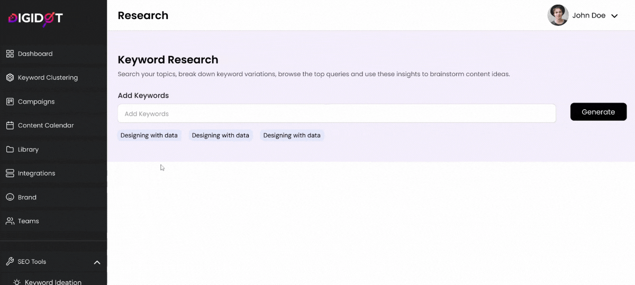Click the Keyword Ideation lightbulb icon
Screen dimensions: 635x285
tap(17, 282)
